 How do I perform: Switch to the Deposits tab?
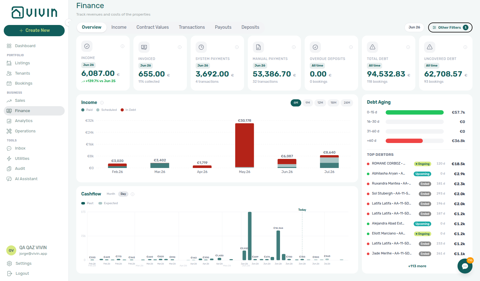pos(250,27)
